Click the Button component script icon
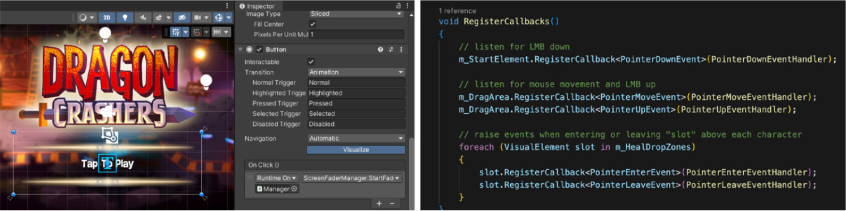Image resolution: width=846 pixels, height=211 pixels. pos(249,50)
